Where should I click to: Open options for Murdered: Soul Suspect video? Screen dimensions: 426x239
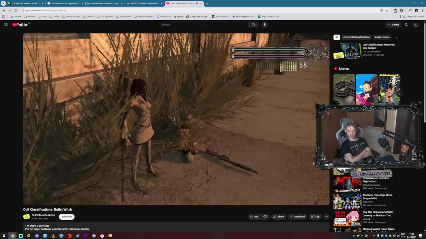pos(399,45)
